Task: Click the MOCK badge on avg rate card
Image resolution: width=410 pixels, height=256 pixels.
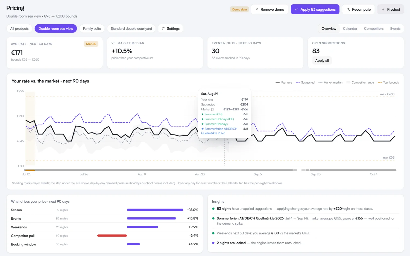Action: click(x=91, y=44)
